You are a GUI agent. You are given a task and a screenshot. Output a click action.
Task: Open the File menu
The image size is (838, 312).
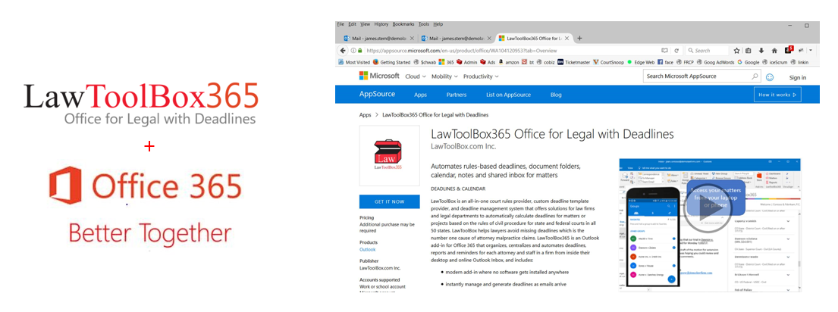[341, 24]
